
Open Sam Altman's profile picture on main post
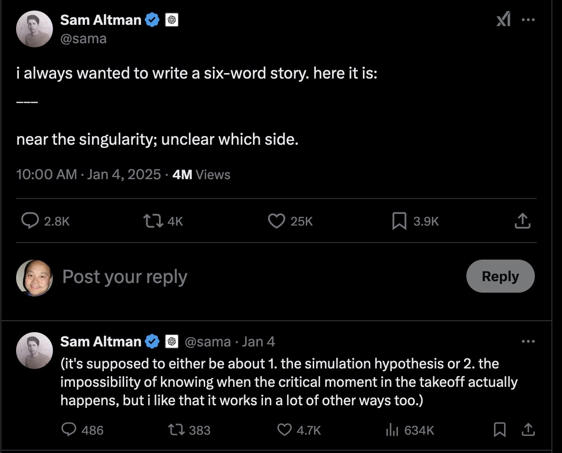[x=34, y=28]
